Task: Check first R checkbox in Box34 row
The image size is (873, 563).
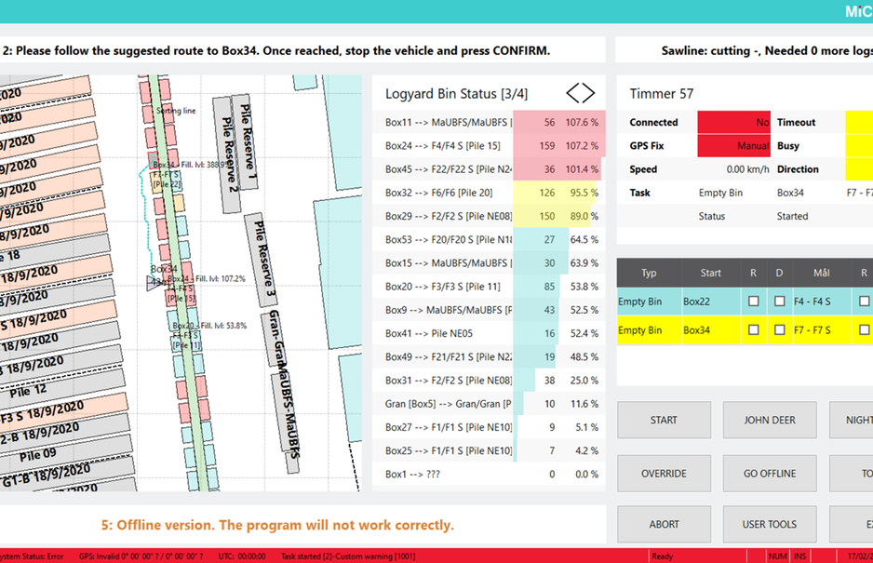Action: click(x=754, y=330)
